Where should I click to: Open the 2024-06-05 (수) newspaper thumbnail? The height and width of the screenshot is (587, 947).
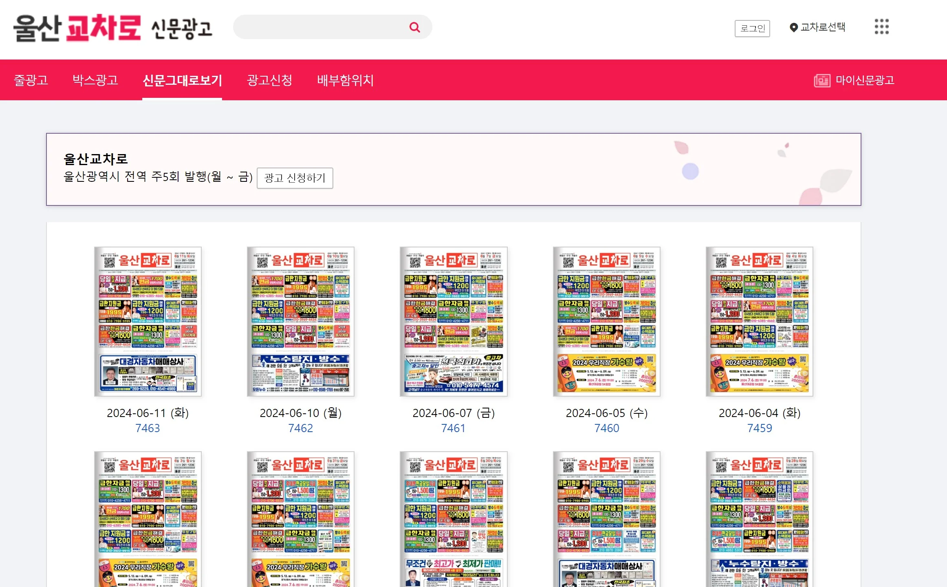[606, 321]
